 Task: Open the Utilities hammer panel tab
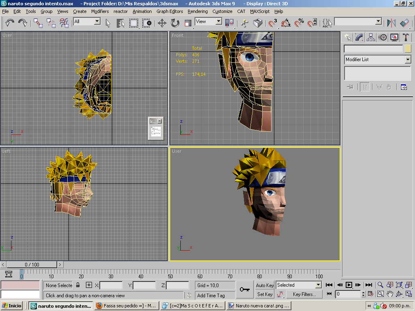click(405, 37)
